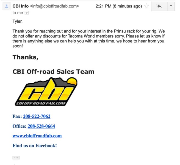
Task: Click the reply arrow button
Action: point(159,6)
